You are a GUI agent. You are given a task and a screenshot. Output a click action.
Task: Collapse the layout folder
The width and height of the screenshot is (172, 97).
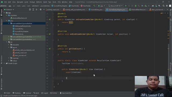point(9,47)
